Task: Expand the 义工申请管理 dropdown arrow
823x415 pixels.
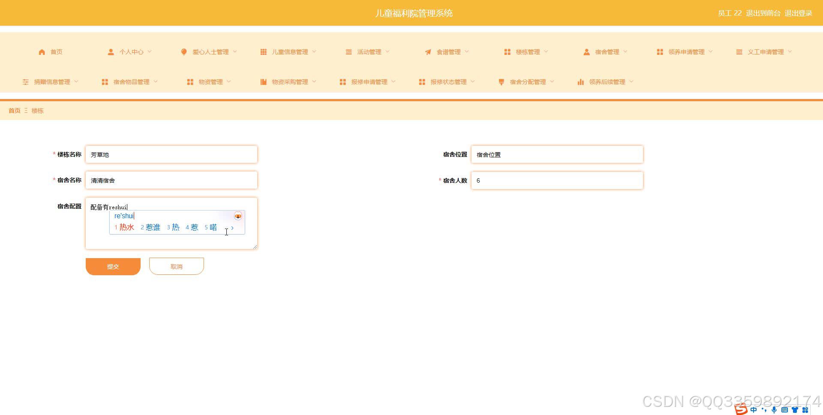Action: 790,51
